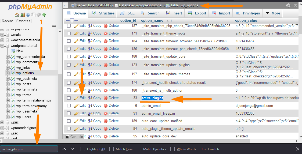Open the SQL tab
The height and width of the screenshot is (154, 302).
[127, 13]
